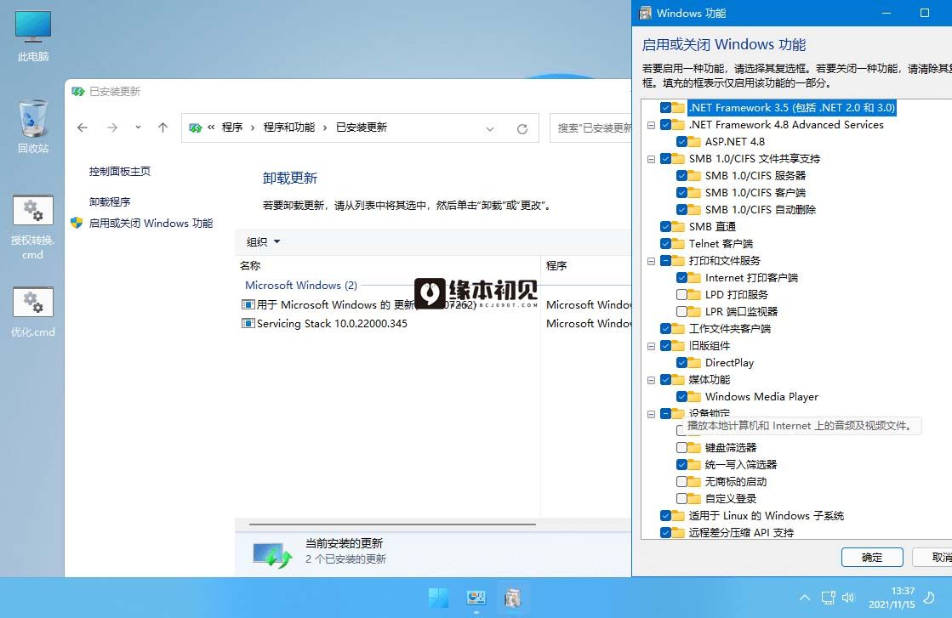Click the update icon beside 用于 Microsoft Windows 的更新
This screenshot has width=952, height=618.
click(248, 304)
